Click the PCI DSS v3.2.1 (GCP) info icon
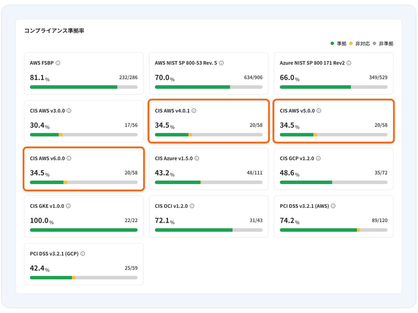The image size is (418, 313). (82, 253)
